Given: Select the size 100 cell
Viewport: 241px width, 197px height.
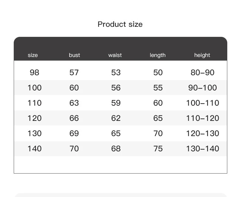Looking at the screenshot, I should (34, 88).
